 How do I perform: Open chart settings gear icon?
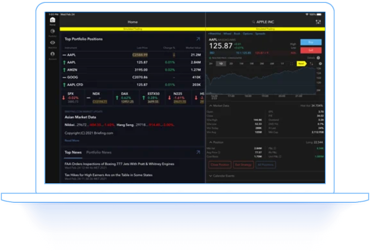pyautogui.click(x=320, y=64)
